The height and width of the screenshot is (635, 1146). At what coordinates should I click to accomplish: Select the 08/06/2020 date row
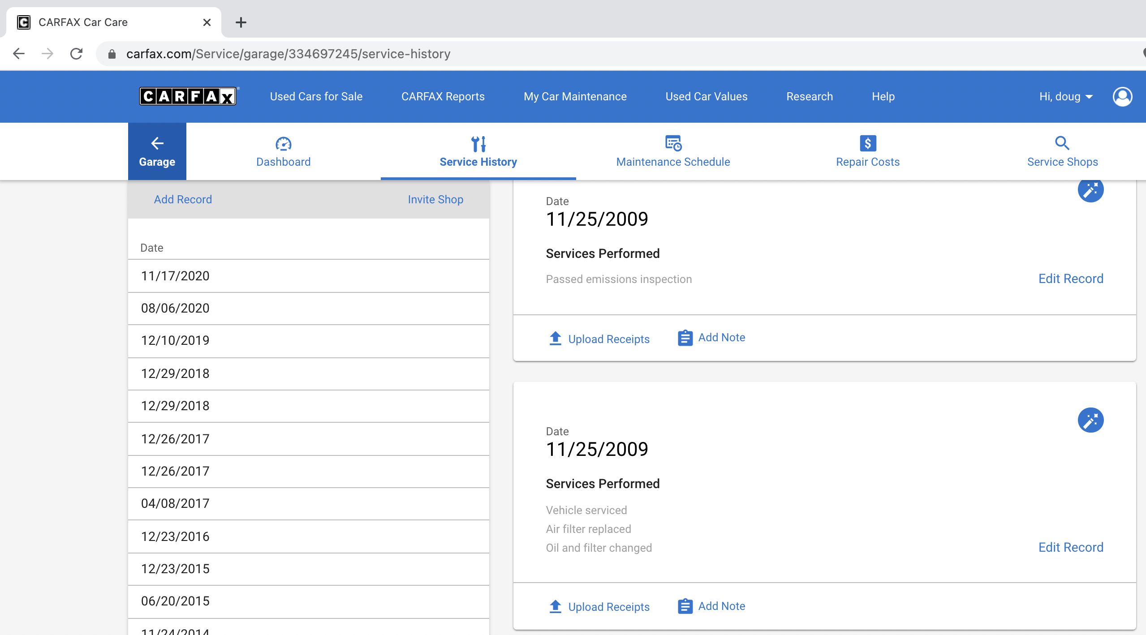(x=309, y=309)
